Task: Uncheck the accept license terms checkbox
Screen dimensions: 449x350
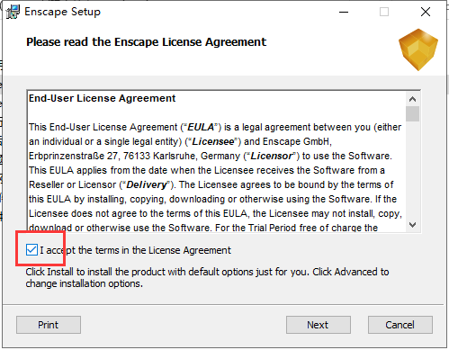Action: tap(31, 250)
